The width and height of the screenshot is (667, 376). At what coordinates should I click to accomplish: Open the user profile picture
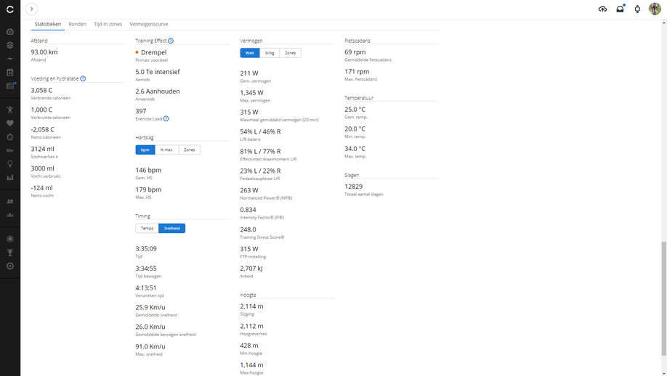[655, 9]
